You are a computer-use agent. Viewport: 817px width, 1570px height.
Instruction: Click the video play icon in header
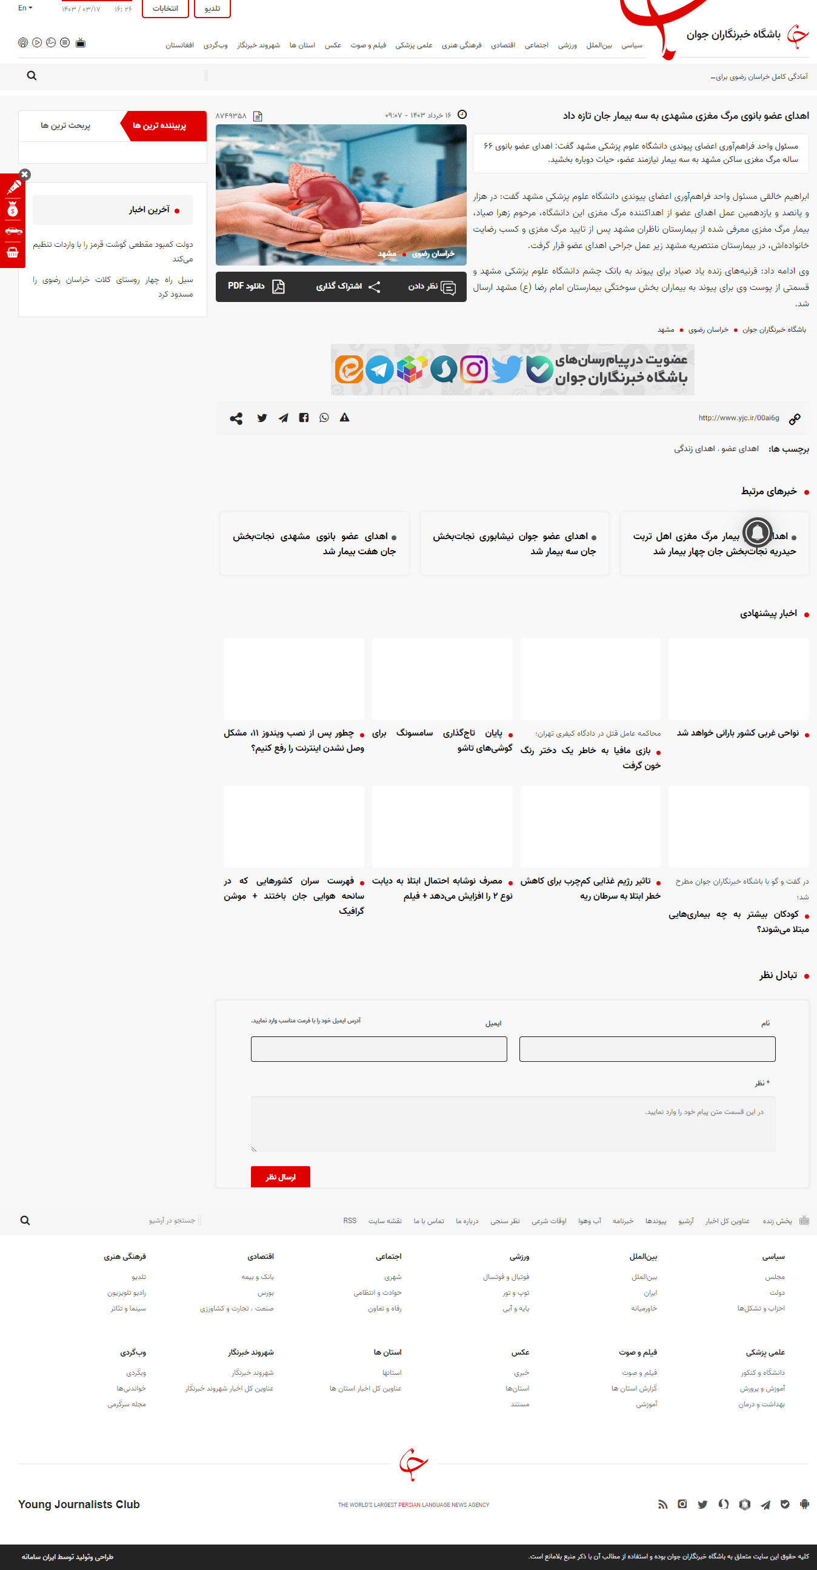(37, 42)
